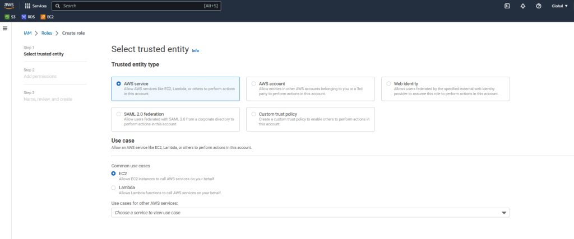Click the console Search field

pos(136,6)
